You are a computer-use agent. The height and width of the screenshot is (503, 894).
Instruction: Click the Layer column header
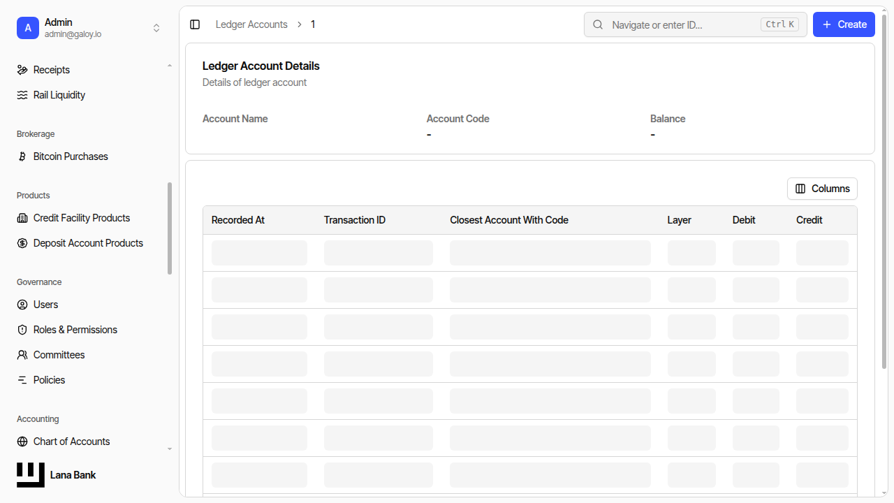coord(680,220)
